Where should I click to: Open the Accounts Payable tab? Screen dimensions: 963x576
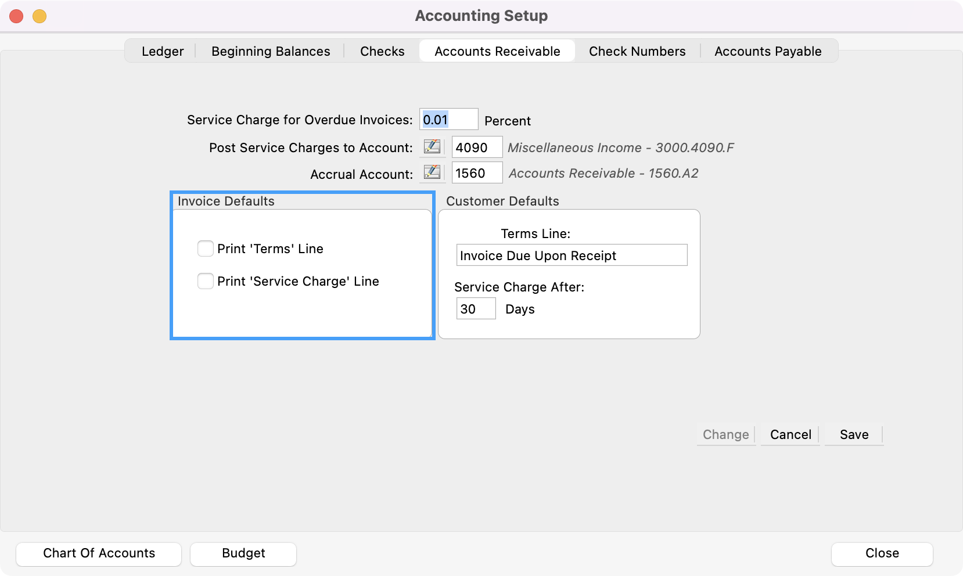(768, 51)
